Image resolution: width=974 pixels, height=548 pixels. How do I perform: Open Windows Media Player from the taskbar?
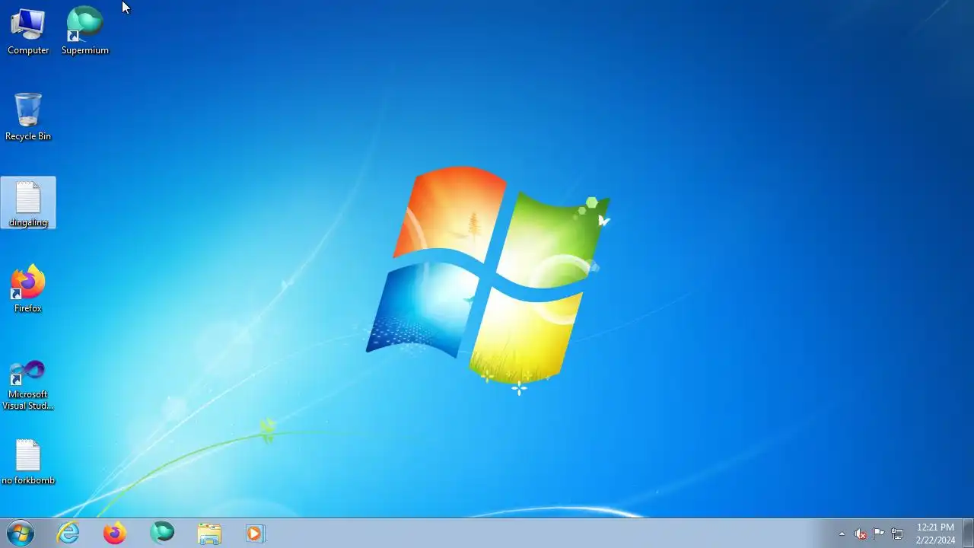[x=256, y=533]
